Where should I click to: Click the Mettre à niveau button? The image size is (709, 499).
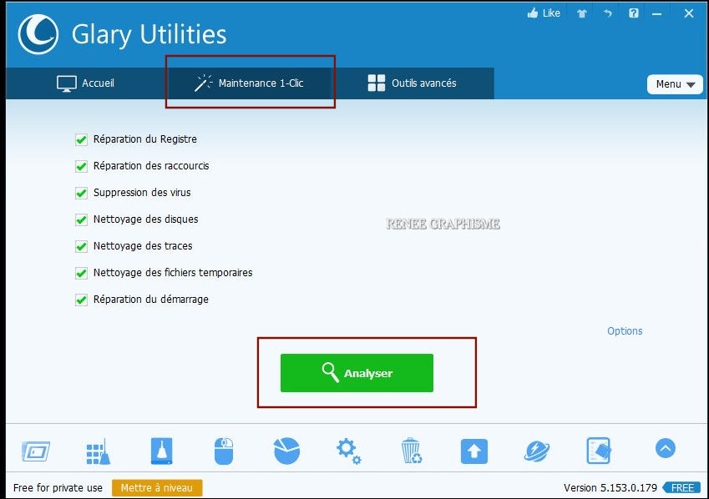[x=157, y=487]
